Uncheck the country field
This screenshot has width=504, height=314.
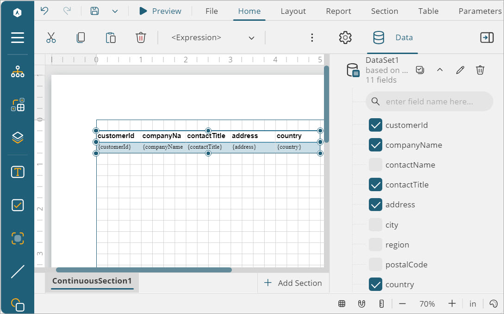click(x=375, y=284)
